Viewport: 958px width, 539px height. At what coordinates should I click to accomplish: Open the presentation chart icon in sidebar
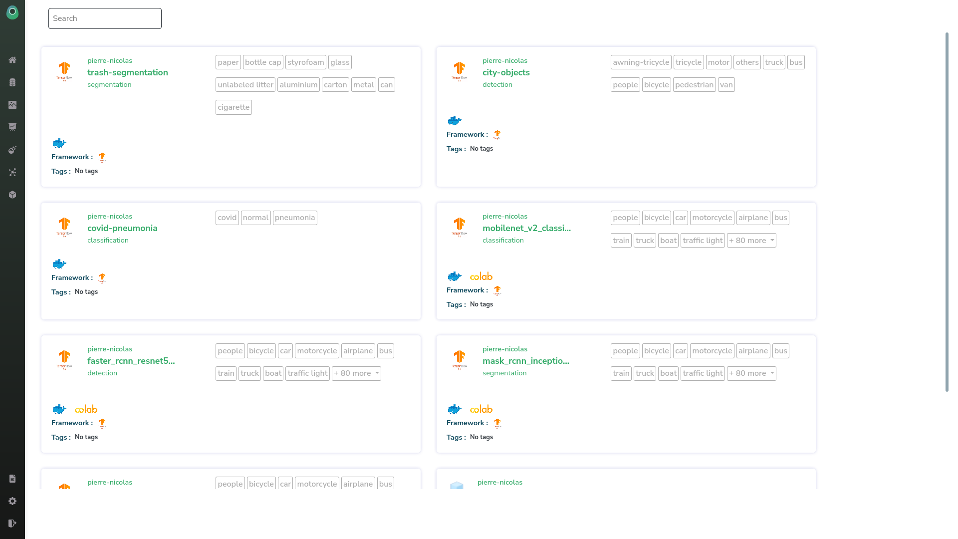(x=12, y=127)
